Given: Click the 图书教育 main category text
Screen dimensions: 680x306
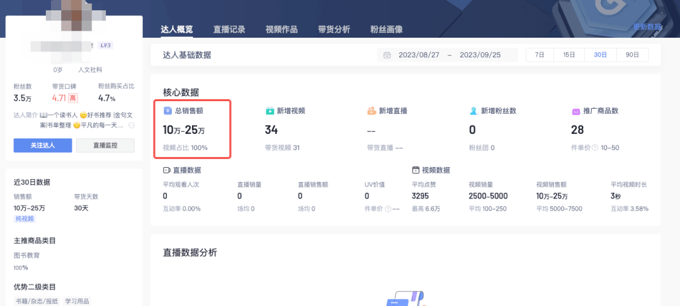Looking at the screenshot, I should [x=27, y=255].
